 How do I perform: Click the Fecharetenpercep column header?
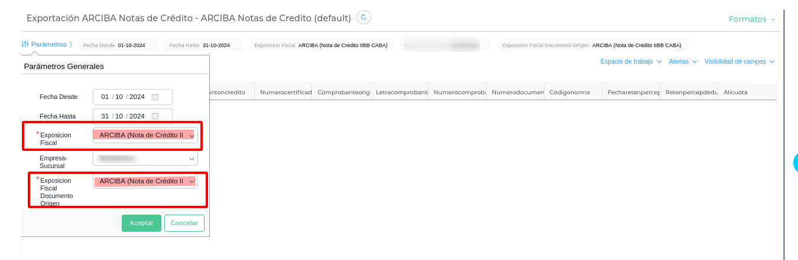pos(631,92)
